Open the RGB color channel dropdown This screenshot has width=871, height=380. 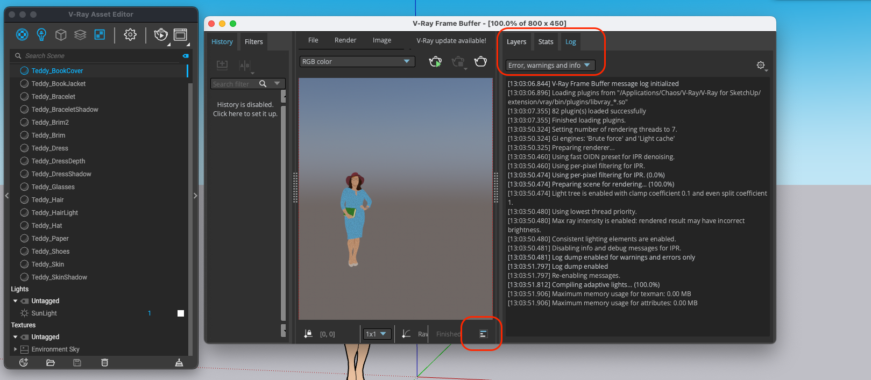tap(357, 62)
